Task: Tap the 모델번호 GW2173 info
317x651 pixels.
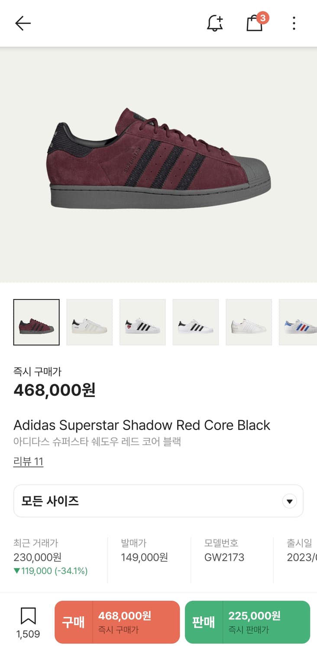Action: click(224, 550)
